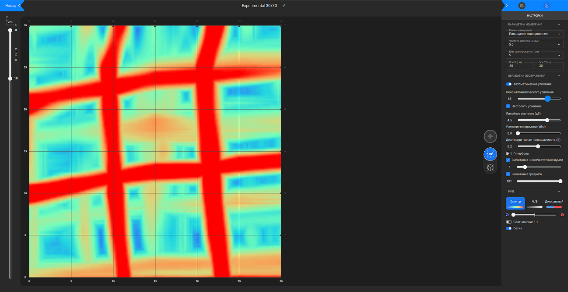568x292 pixels.
Task: Open the hand pointer tools tab
Action: pos(547,6)
